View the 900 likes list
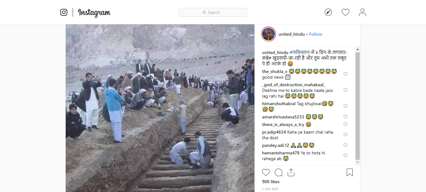This screenshot has width=426, height=192. coord(271,182)
